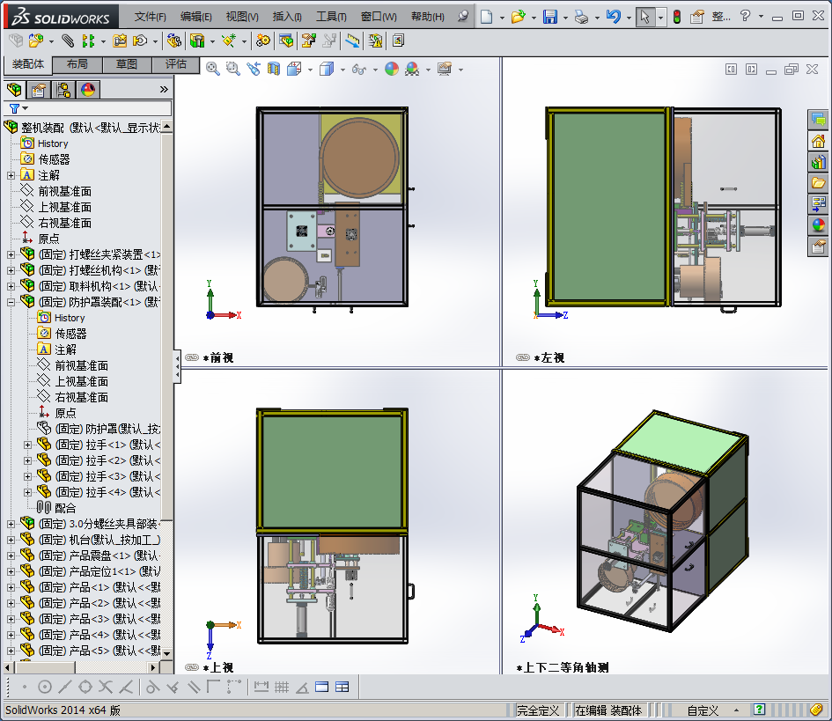Open the View Orientation cube icon

pos(294,69)
